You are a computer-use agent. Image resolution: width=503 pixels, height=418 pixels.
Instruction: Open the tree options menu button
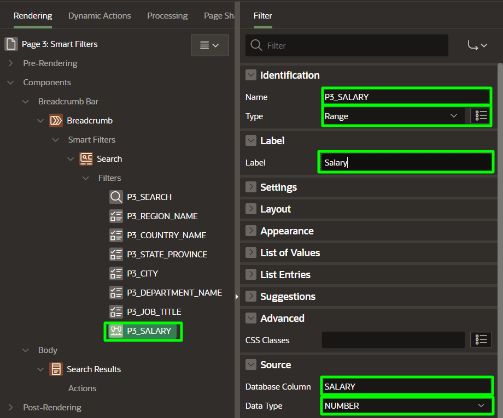point(209,45)
